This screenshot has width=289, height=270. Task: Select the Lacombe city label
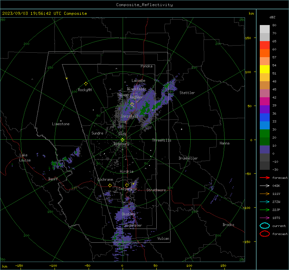click(138, 81)
